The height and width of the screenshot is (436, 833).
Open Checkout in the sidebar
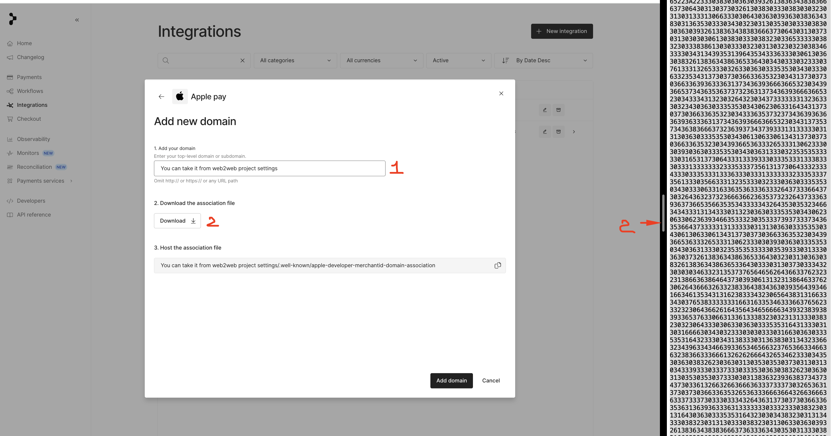29,119
